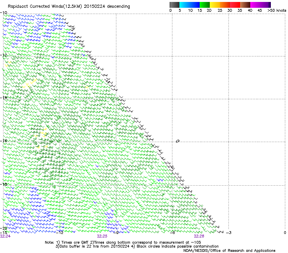288x253 pixels.
Task: Select the orange 25-30 knots color band
Action: coord(225,5)
